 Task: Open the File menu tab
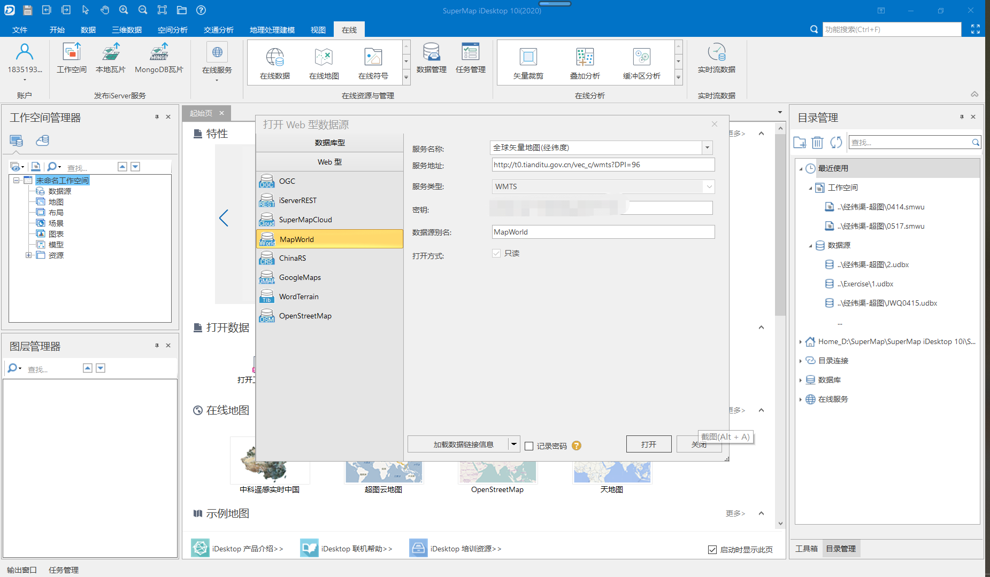[x=20, y=30]
